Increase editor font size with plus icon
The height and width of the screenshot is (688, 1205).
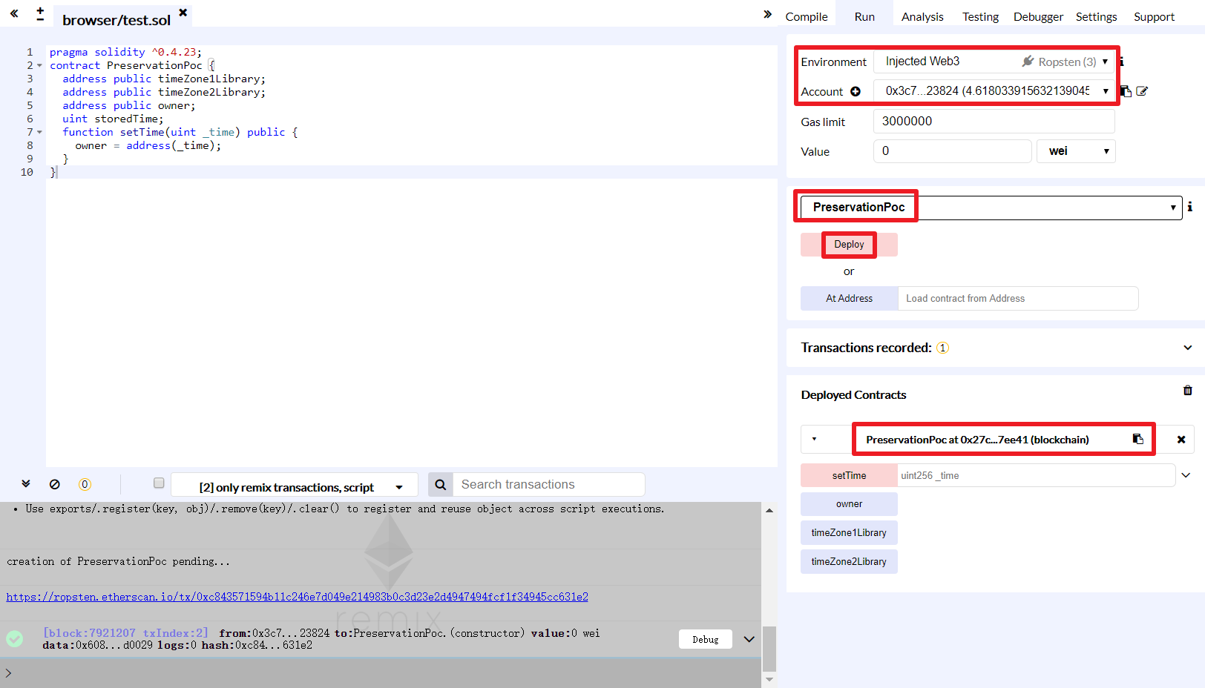40,10
